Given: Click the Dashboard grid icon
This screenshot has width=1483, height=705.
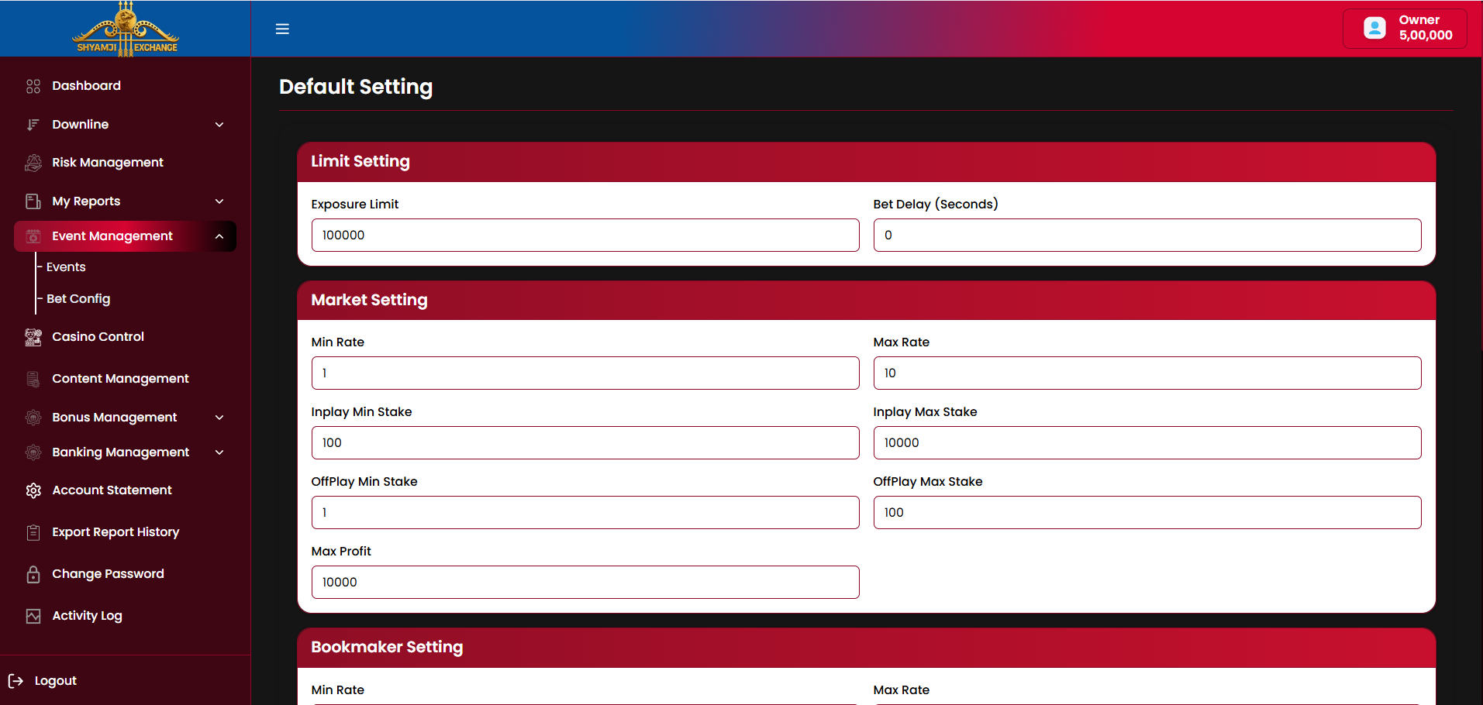Looking at the screenshot, I should 33,86.
